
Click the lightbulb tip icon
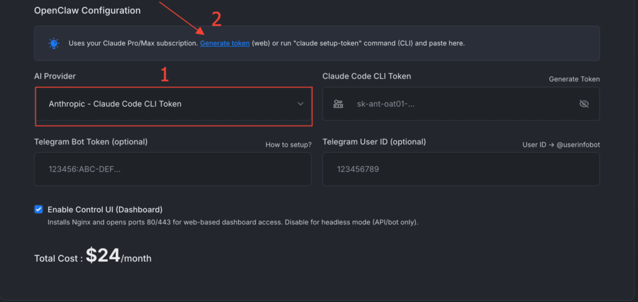pyautogui.click(x=54, y=43)
